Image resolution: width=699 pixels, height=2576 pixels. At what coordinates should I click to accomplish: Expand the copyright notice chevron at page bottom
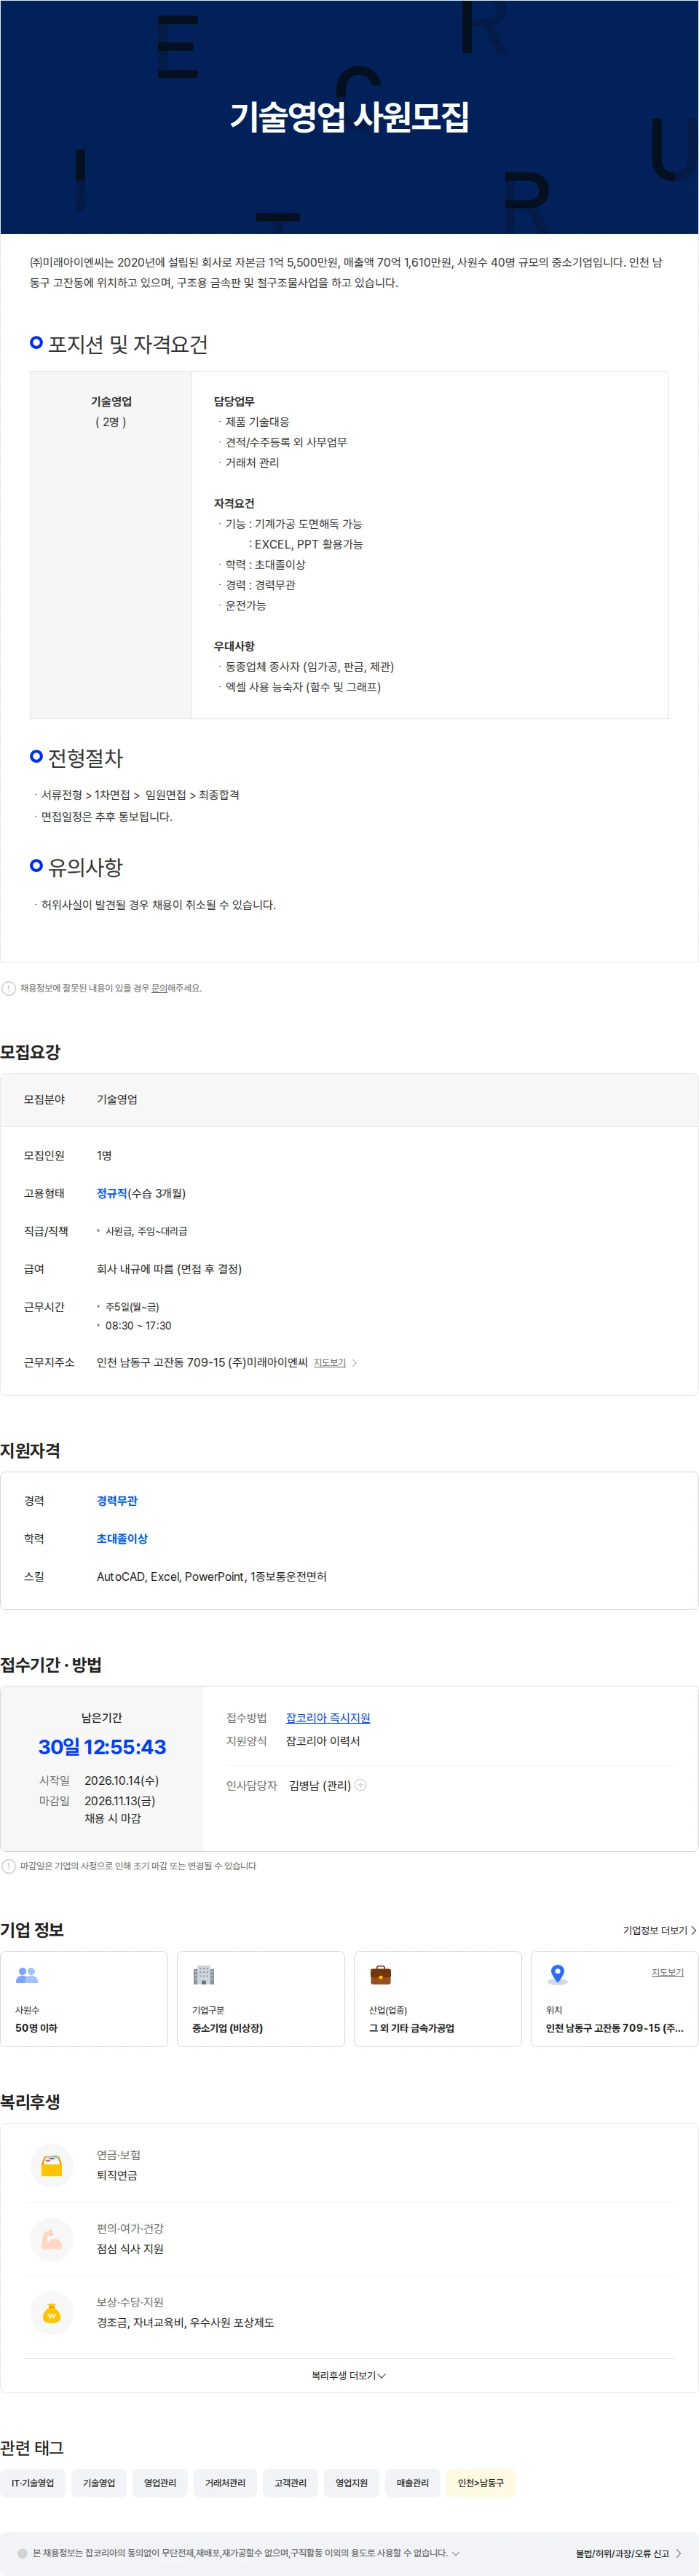point(456,2553)
